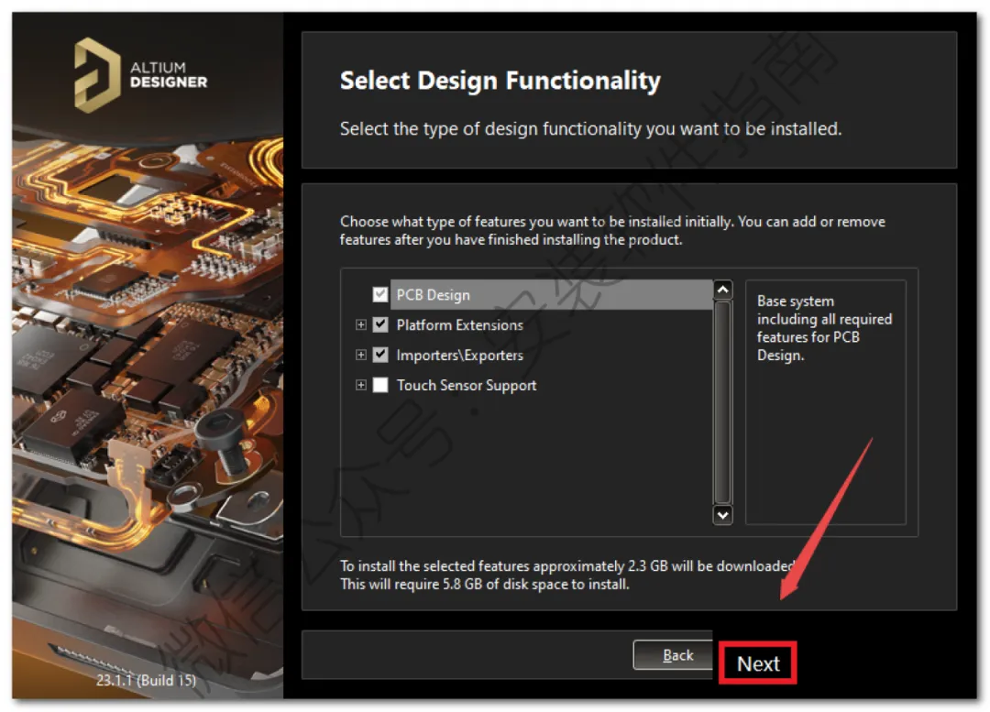Go to the next installer step

758,663
